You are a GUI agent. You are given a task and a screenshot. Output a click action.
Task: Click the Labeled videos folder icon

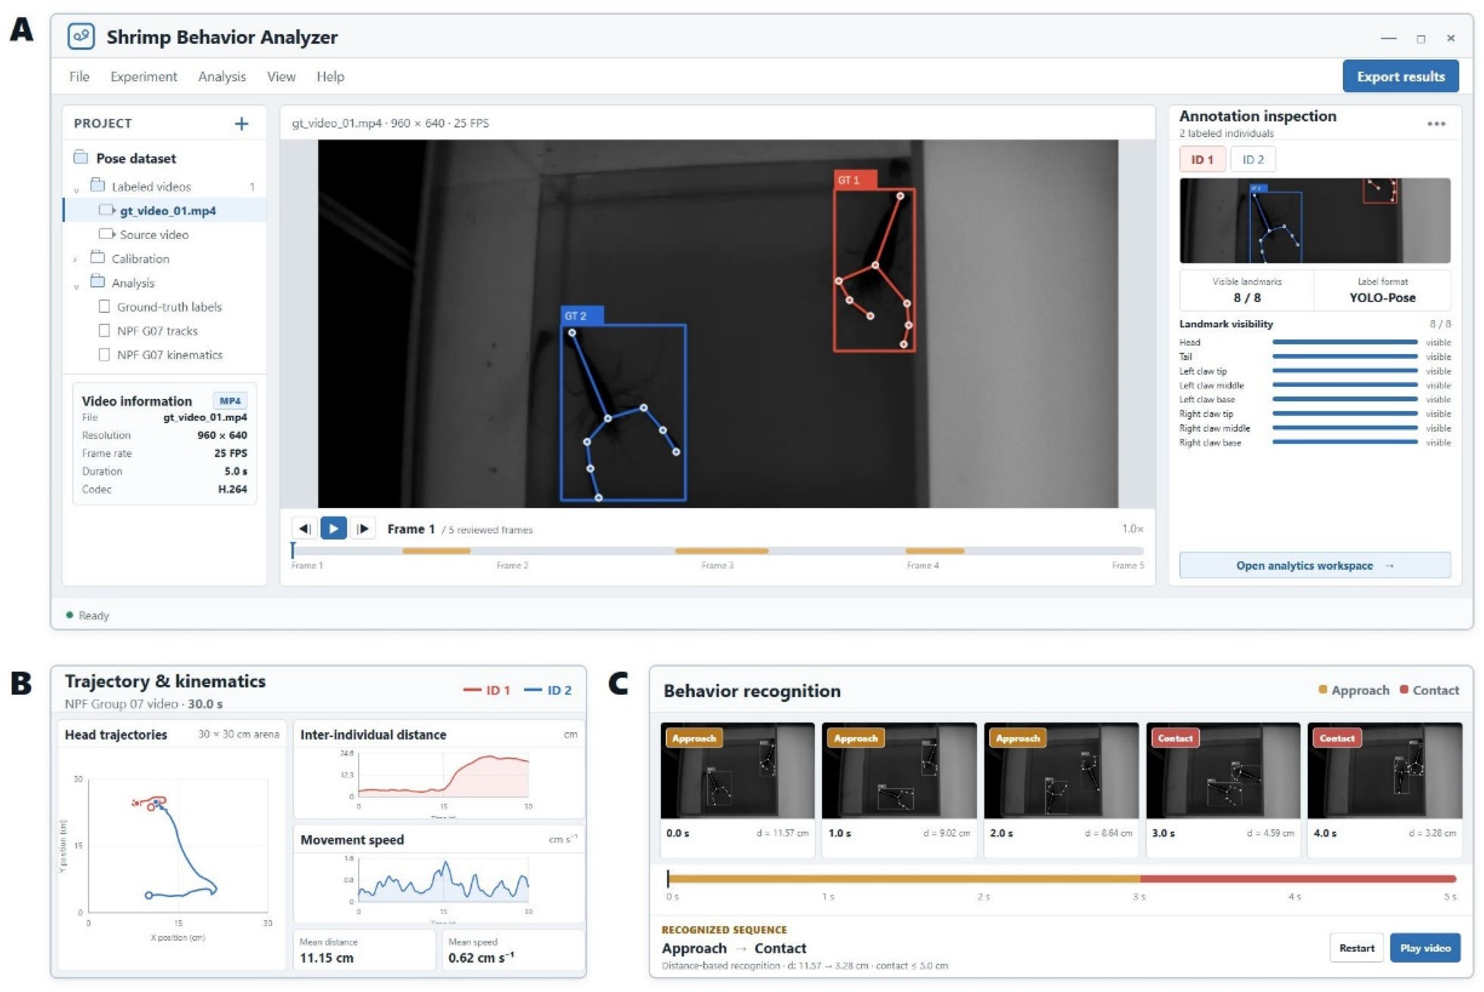[97, 186]
